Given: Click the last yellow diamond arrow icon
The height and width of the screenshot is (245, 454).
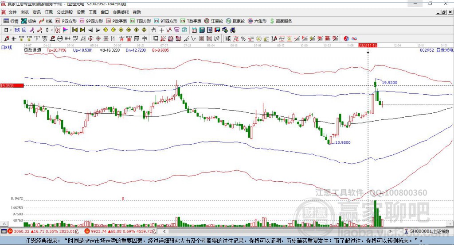Looking at the screenshot, I should click(144, 30).
